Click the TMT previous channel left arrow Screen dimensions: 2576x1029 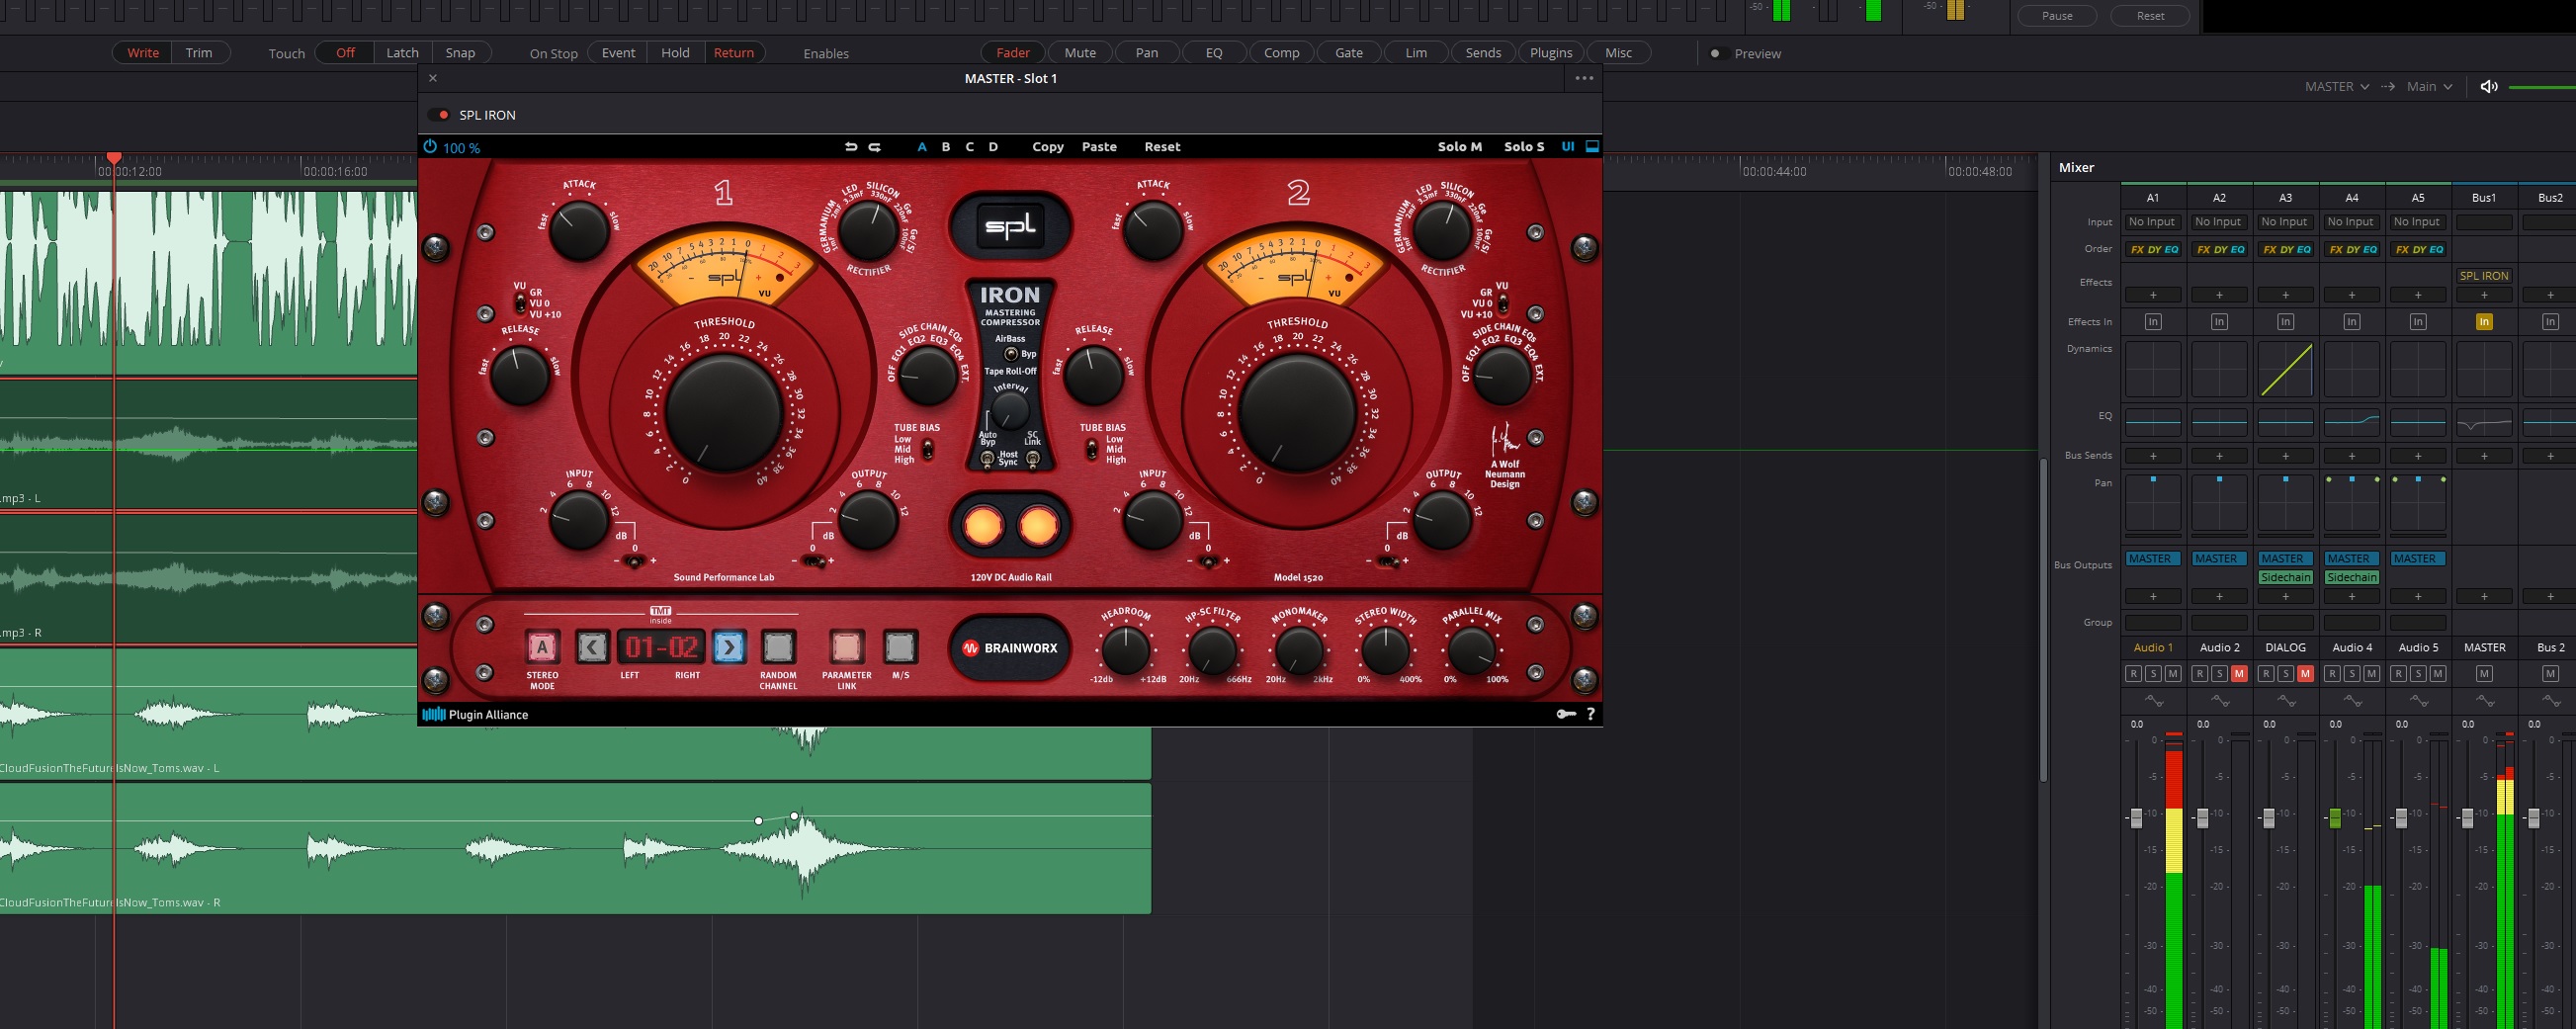click(591, 647)
